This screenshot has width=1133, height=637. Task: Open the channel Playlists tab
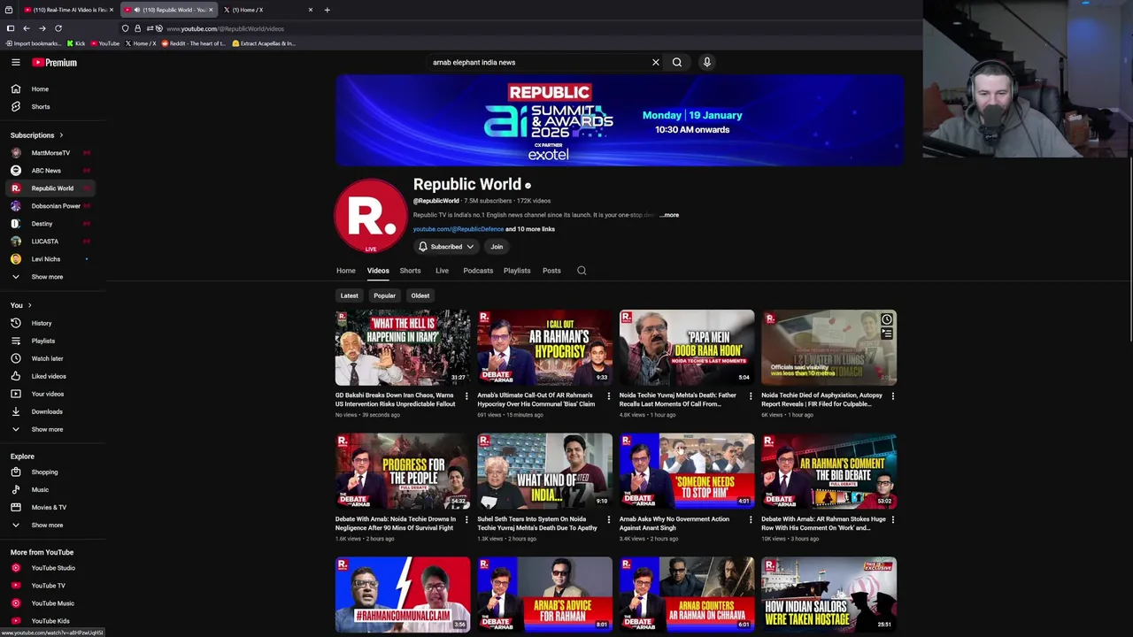point(517,271)
